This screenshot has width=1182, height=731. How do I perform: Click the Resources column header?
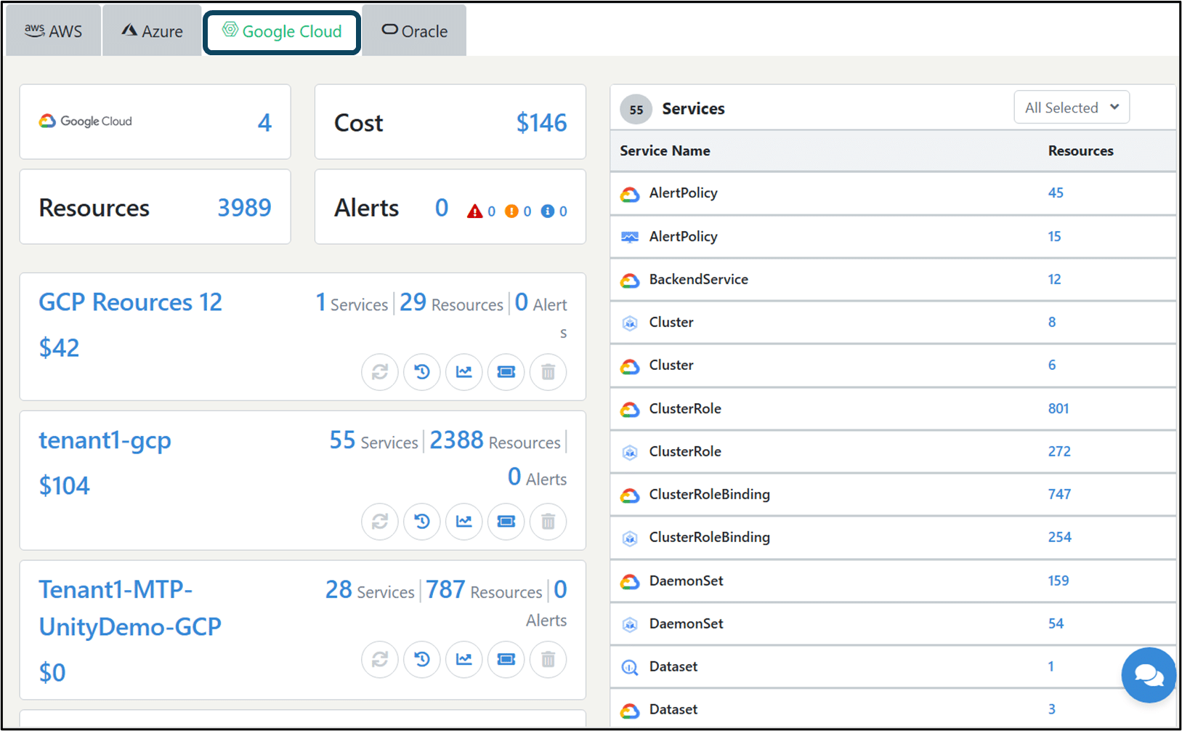1080,151
